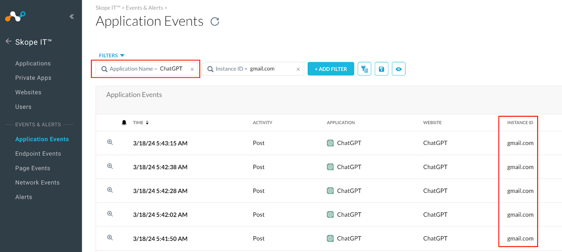562x252 pixels.
Task: Open the filter list icon button
Action: (x=364, y=69)
